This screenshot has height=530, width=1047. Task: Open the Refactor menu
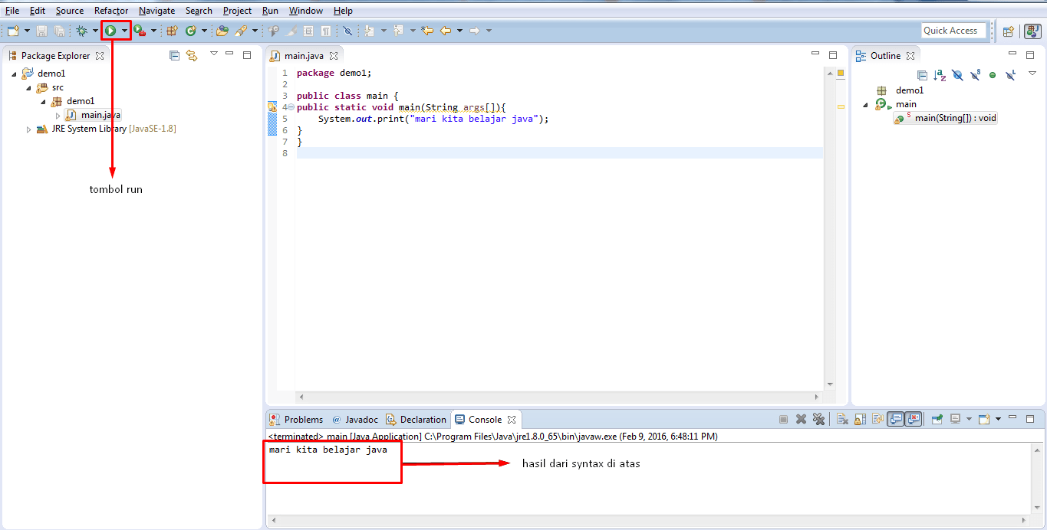point(111,11)
